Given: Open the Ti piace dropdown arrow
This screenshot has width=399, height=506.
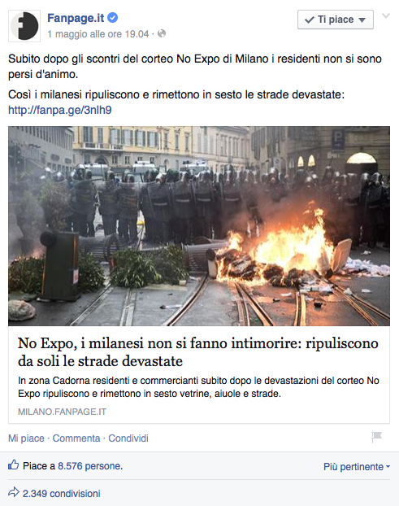Looking at the screenshot, I should click(362, 20).
